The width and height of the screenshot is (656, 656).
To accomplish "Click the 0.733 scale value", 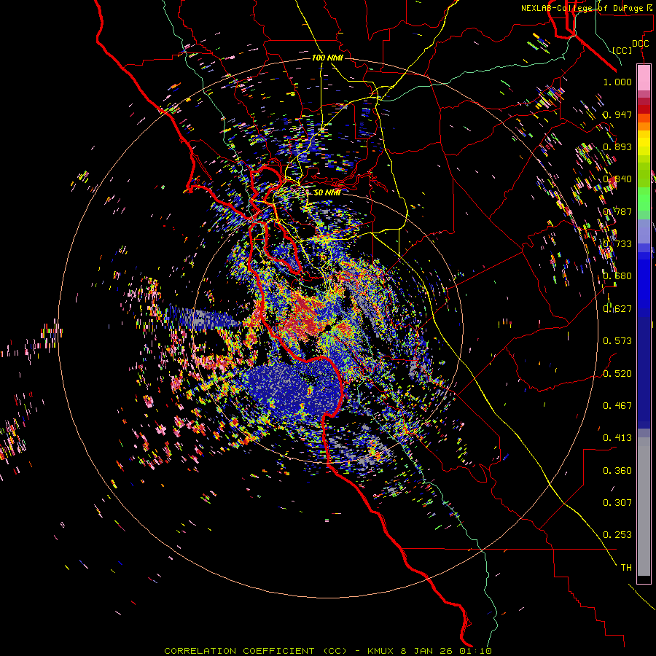I will coord(617,244).
